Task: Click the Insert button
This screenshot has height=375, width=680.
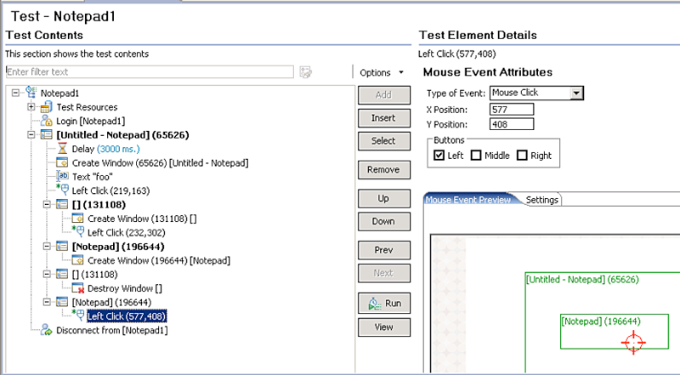Action: pyautogui.click(x=383, y=118)
